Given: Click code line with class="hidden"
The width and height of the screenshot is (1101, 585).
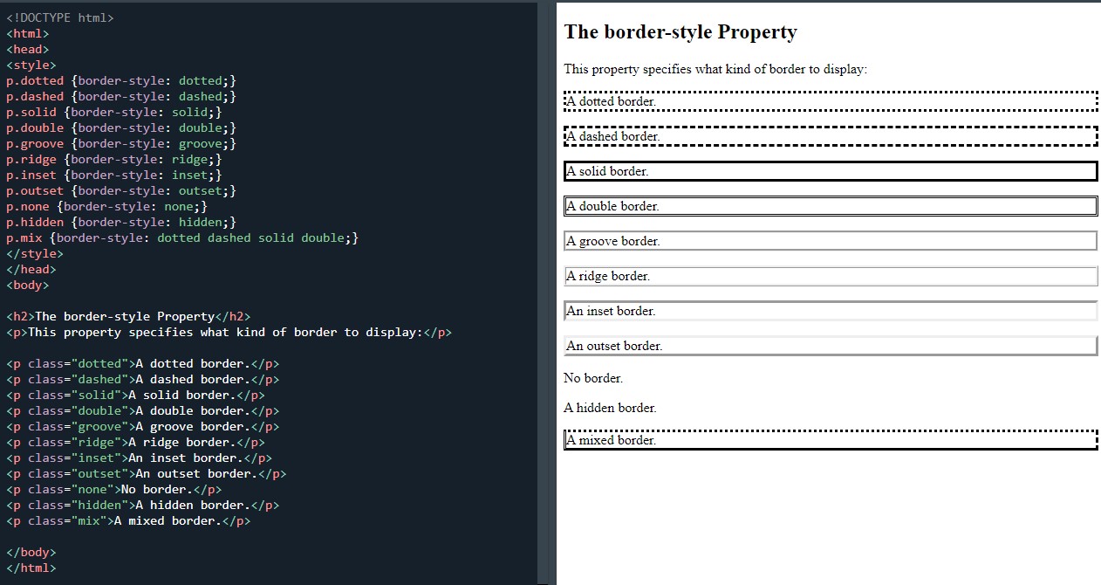Looking at the screenshot, I should 143,505.
